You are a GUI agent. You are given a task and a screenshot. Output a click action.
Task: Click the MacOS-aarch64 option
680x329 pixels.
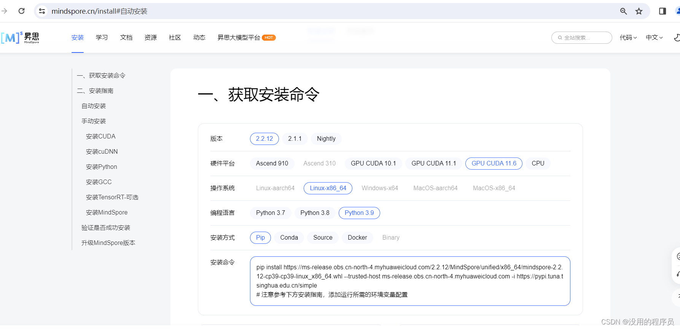435,188
